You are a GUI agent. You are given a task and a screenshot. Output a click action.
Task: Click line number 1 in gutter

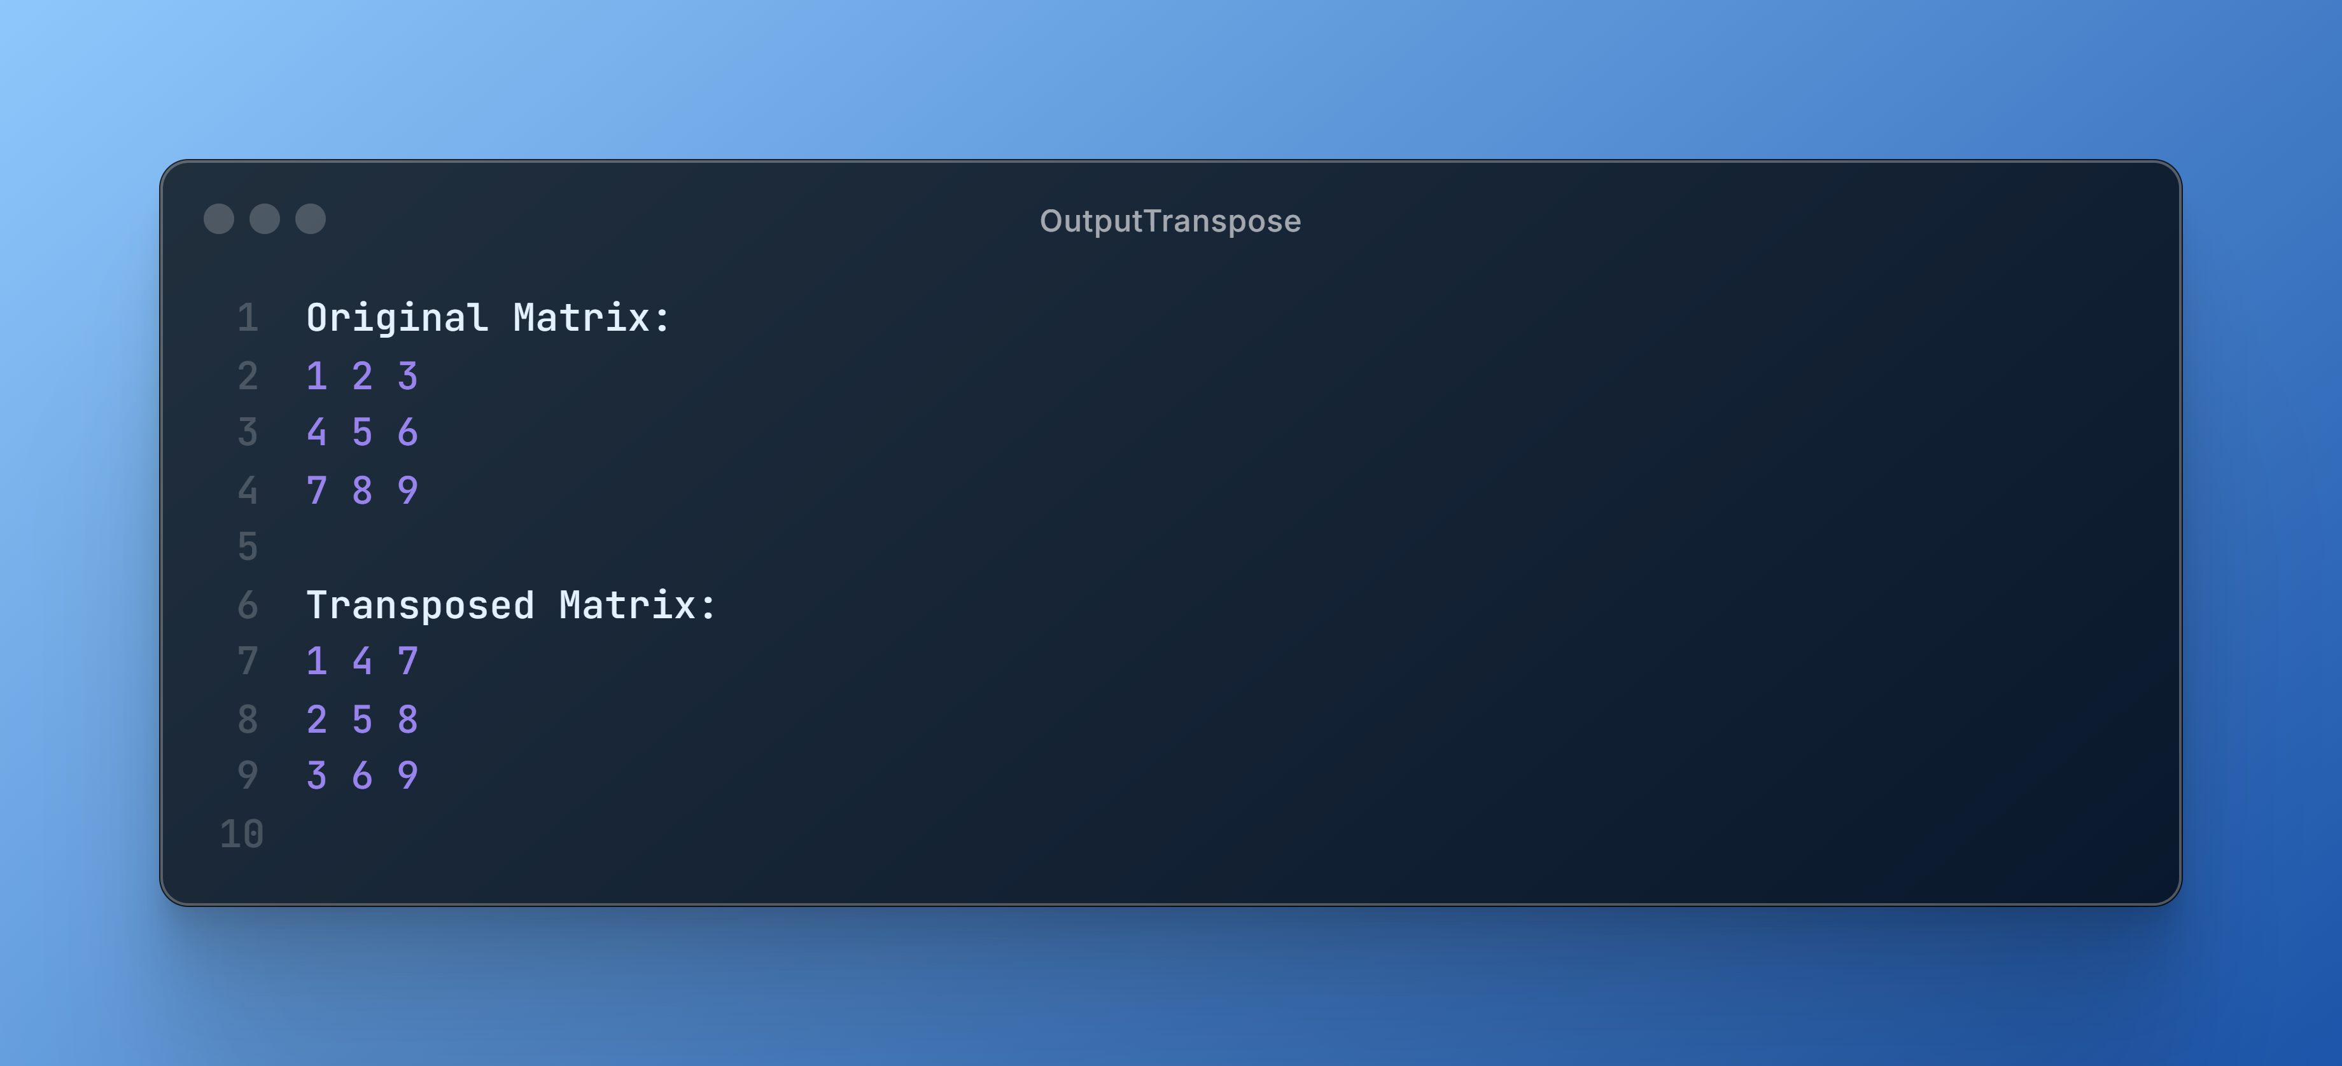tap(248, 318)
